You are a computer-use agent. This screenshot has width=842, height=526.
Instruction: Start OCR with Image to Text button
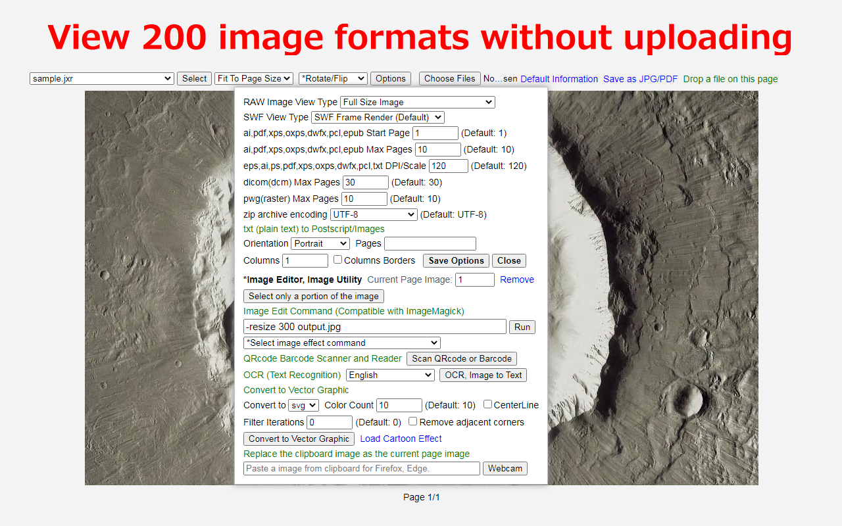coord(483,375)
